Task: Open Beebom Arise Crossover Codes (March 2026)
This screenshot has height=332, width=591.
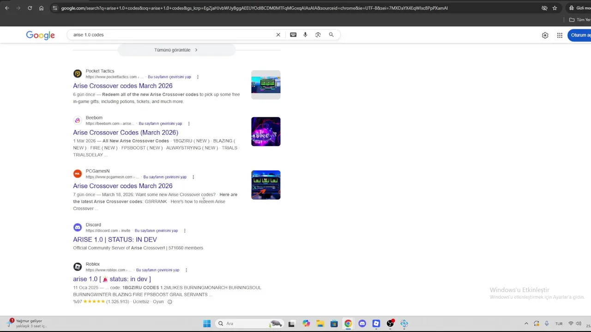Action: 126,132
